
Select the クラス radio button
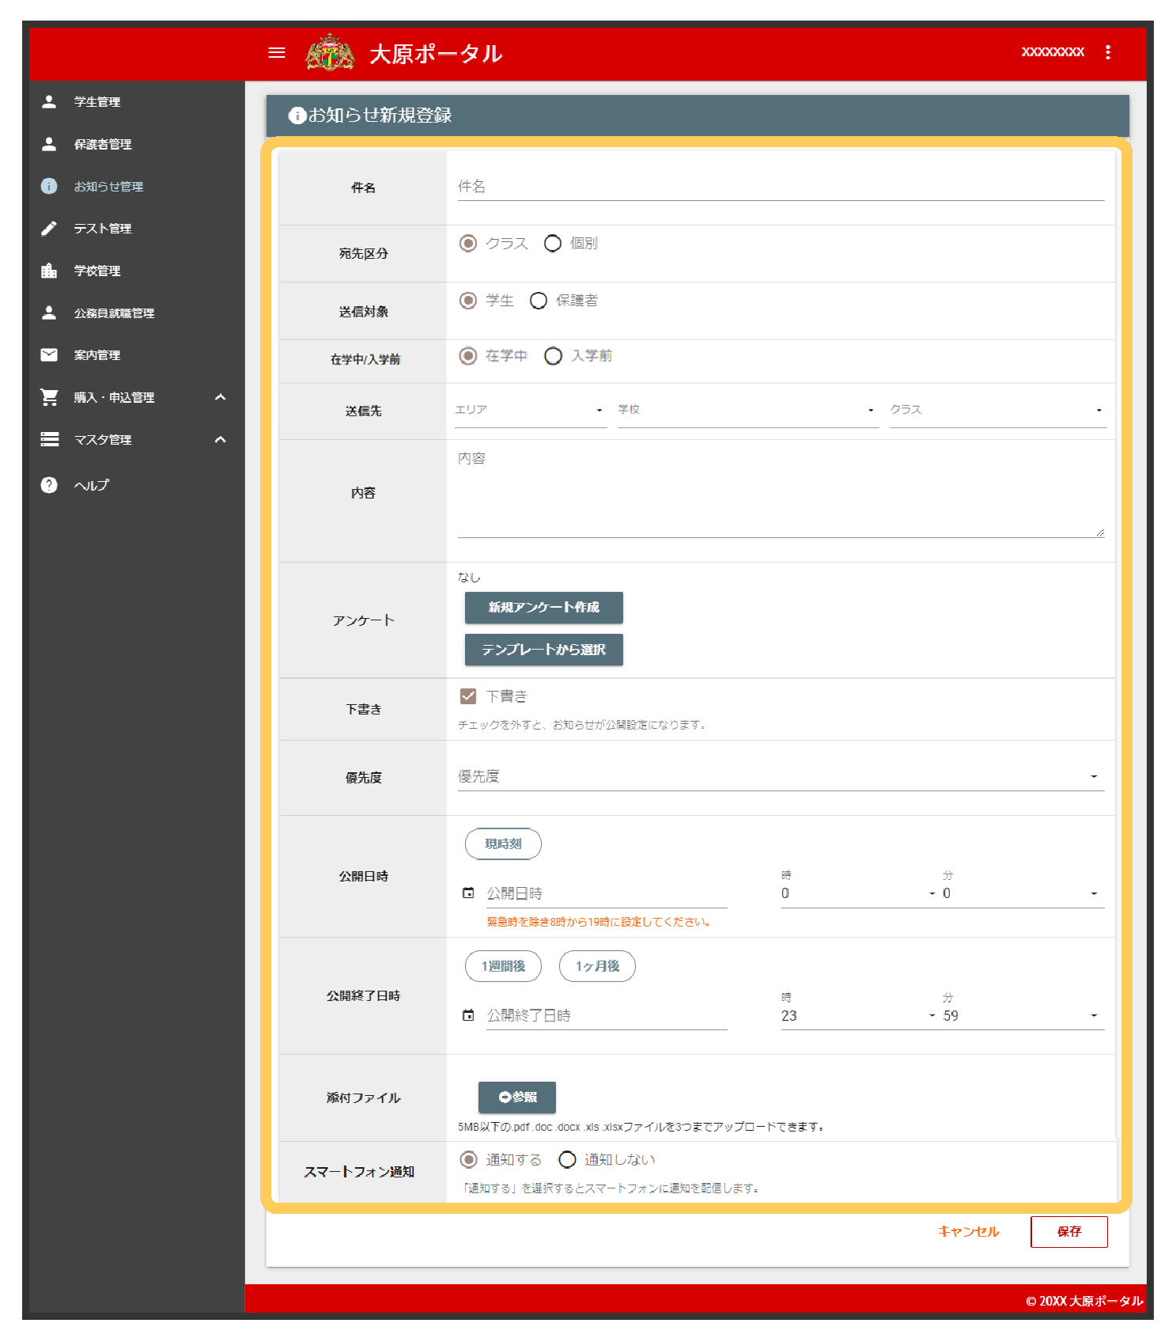point(468,243)
